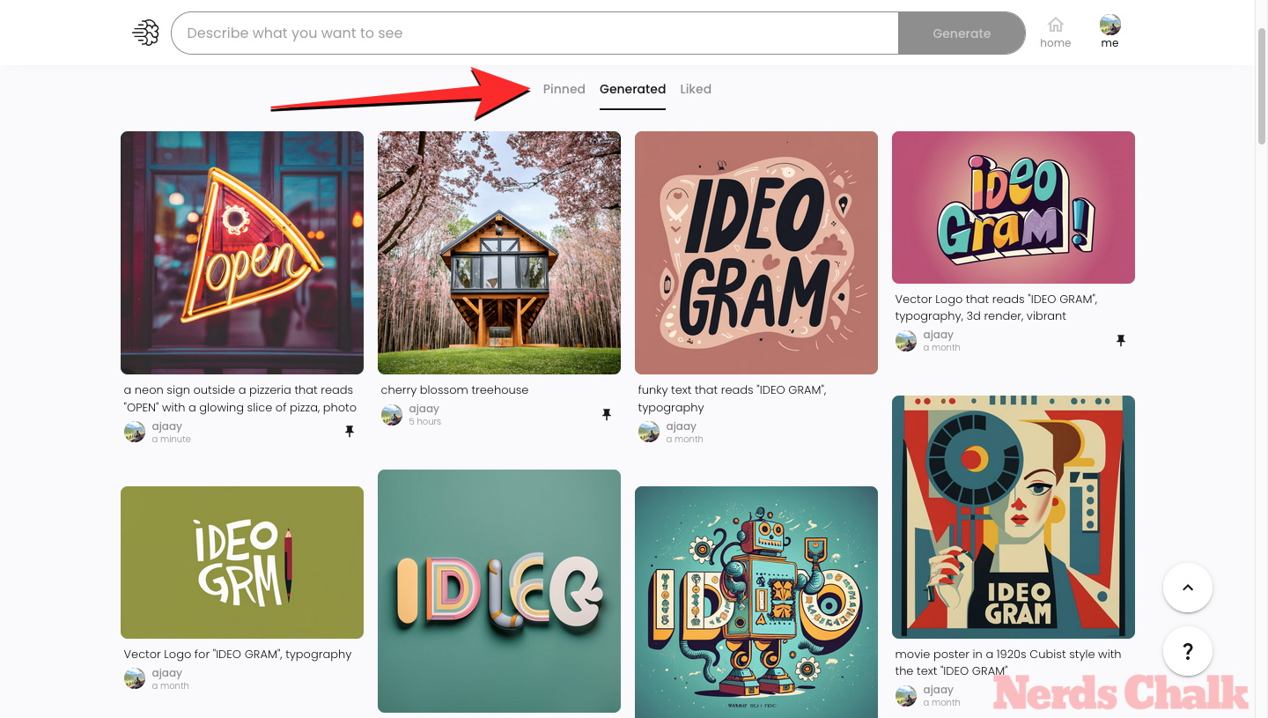Click ajaay's avatar under 3d render logo
The height and width of the screenshot is (718, 1268).
(x=906, y=341)
